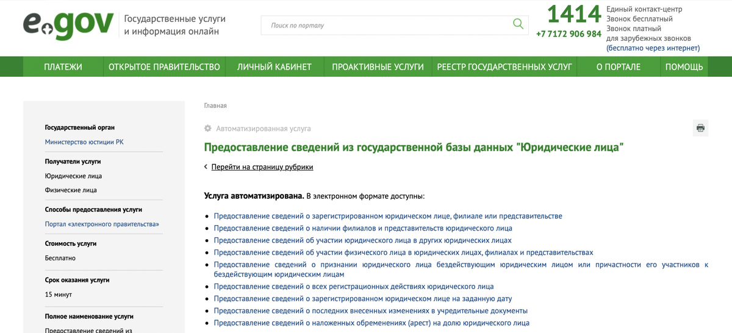This screenshot has height=333, width=732.
Task: Open link о признании юридического лица бездействующим
Action: click(x=461, y=270)
